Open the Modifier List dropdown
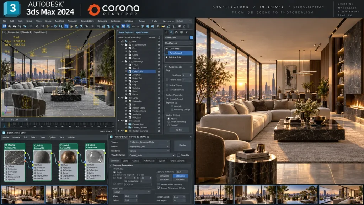 [178, 43]
